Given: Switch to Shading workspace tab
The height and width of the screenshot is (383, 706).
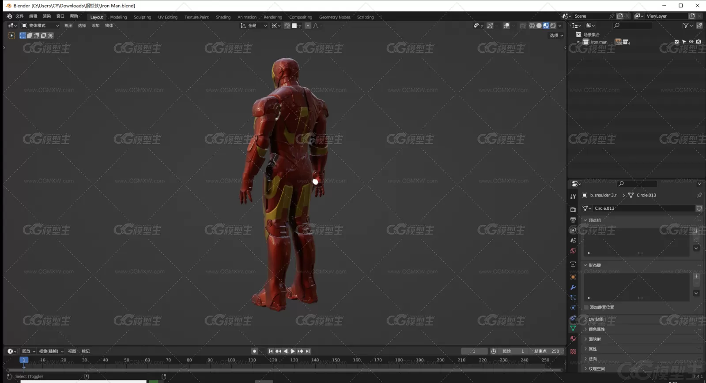Looking at the screenshot, I should tap(223, 17).
